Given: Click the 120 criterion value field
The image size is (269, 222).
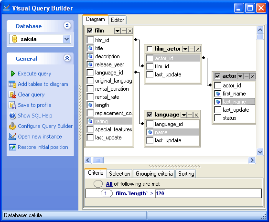Looking at the screenshot, I should point(160,193).
